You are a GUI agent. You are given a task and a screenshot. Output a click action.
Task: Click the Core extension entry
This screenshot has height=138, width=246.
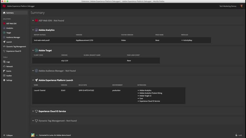pyautogui.click(x=141, y=98)
